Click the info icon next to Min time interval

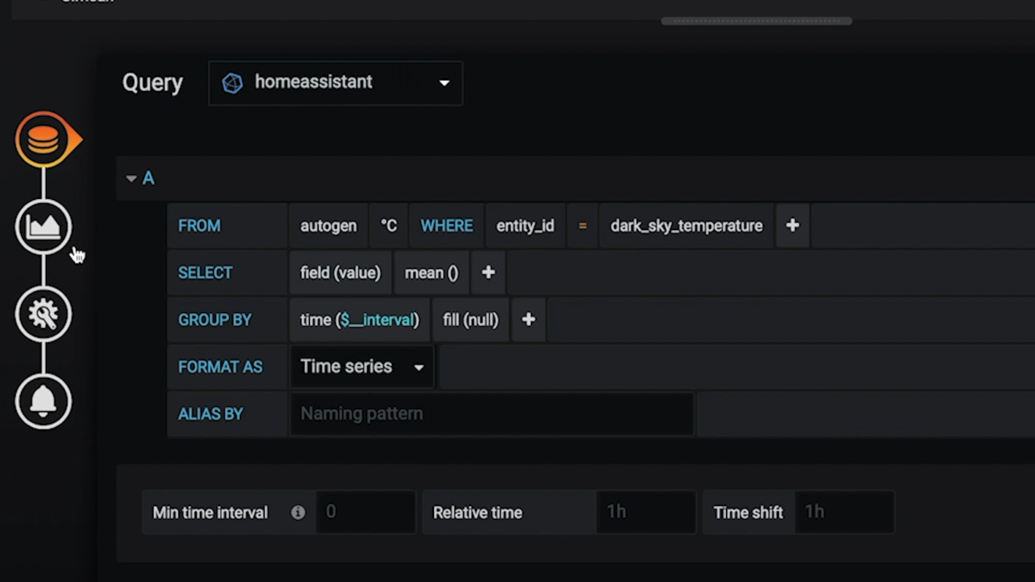click(x=298, y=512)
